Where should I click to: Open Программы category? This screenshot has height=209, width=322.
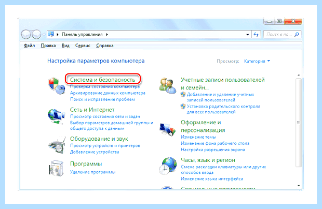(86, 164)
